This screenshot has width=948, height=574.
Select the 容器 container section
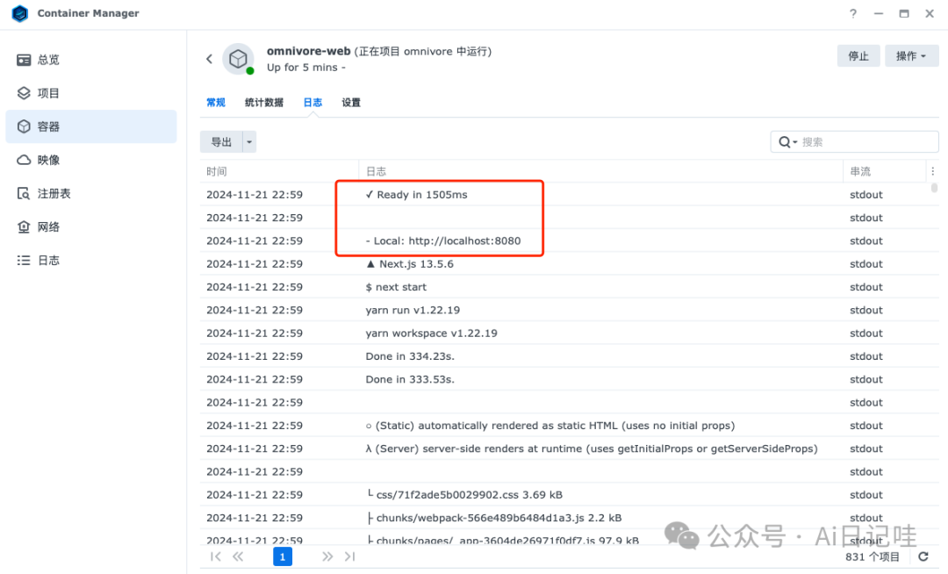click(x=90, y=126)
